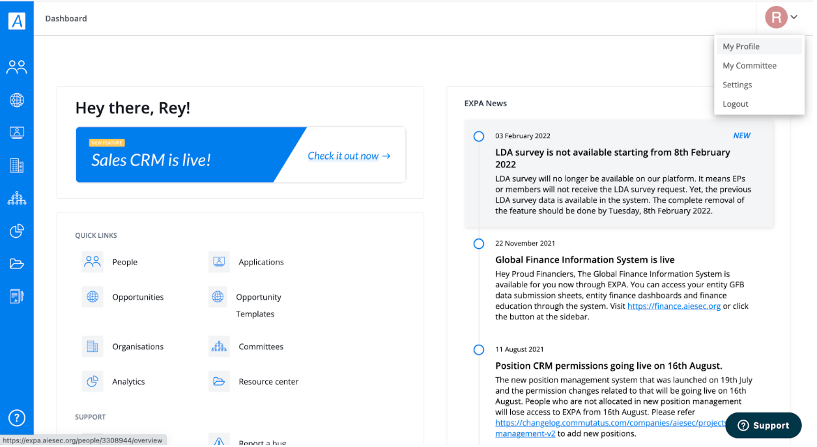Click the Global Finance Information System headline

tap(585, 259)
